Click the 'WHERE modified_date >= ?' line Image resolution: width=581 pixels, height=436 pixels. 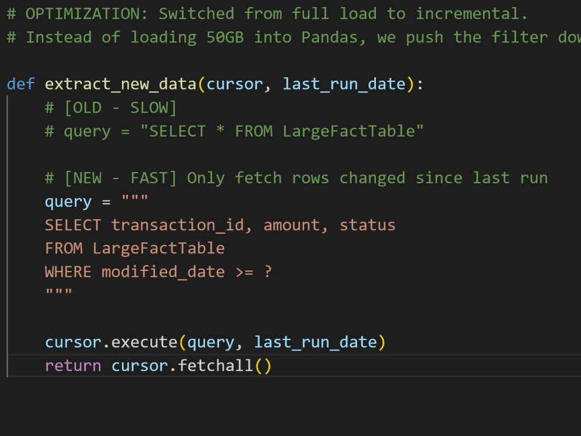click(x=158, y=272)
